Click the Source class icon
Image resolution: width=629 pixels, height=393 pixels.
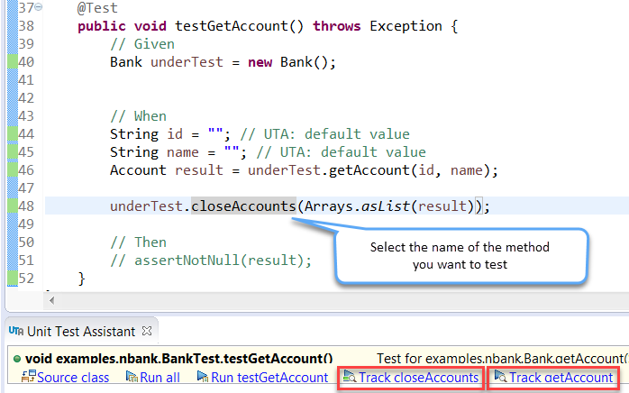(29, 377)
